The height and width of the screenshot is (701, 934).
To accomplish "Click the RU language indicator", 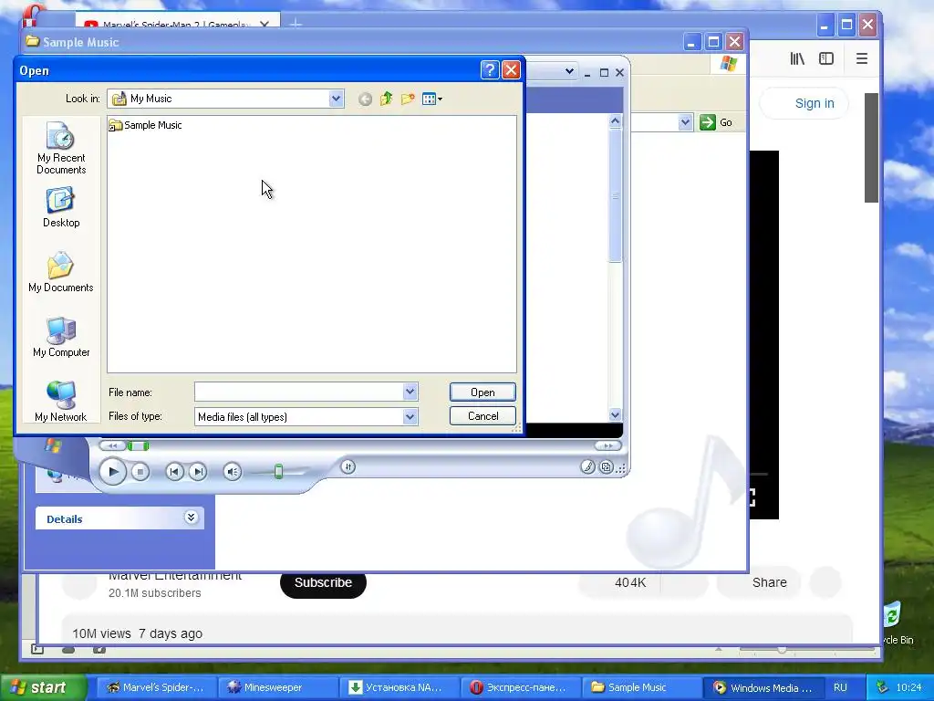I will click(x=840, y=687).
